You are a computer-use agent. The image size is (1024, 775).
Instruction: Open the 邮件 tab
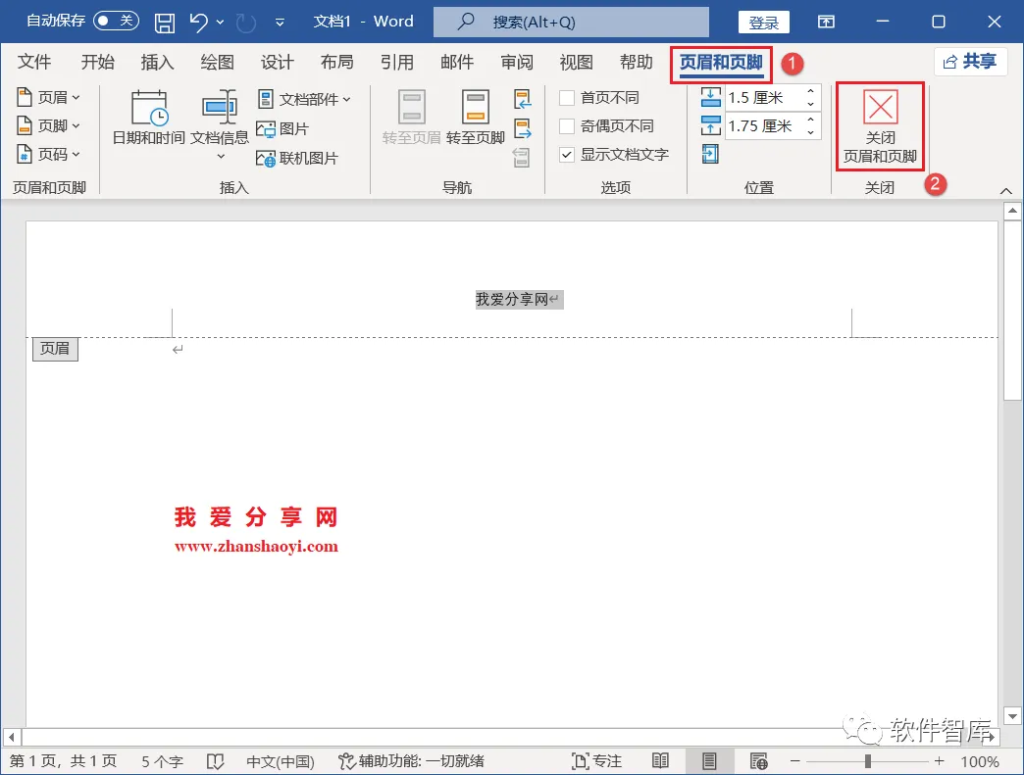point(457,62)
